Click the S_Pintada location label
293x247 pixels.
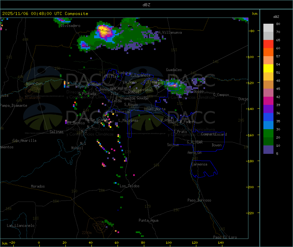(87, 94)
